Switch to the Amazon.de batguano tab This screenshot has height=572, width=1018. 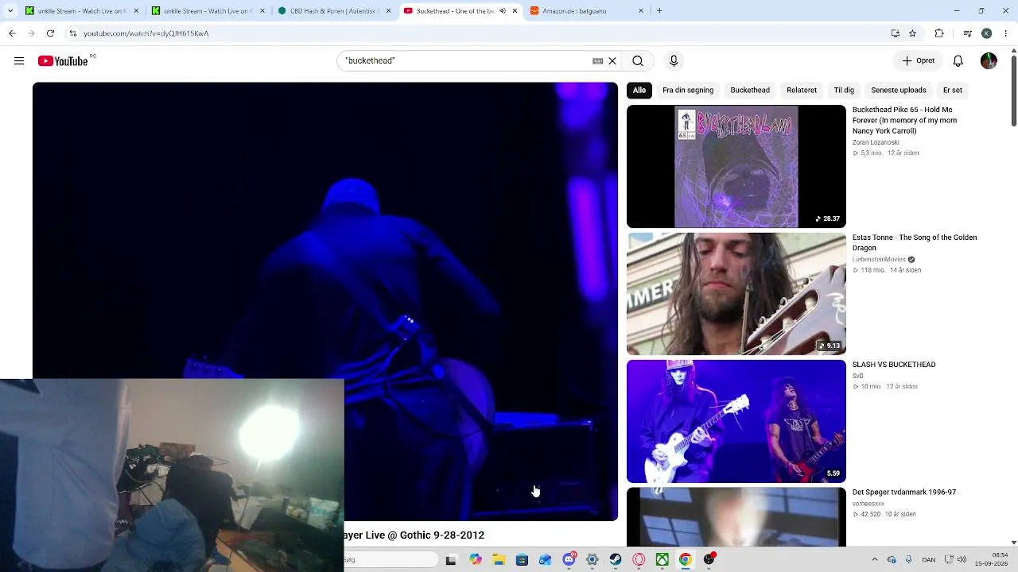pyautogui.click(x=587, y=11)
